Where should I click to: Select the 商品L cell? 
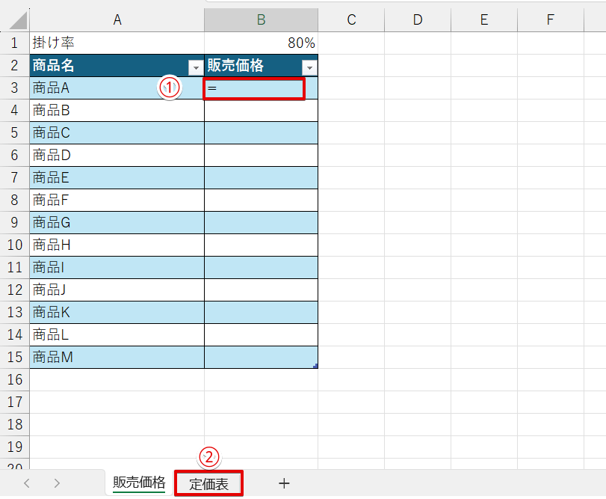click(117, 334)
